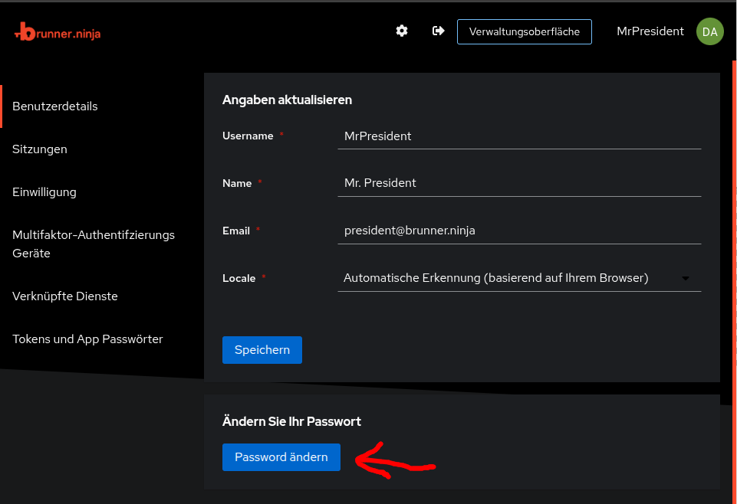Open Multifaktor-Authentifzierungs Geräte page
Viewport: 737px width, 504px height.
click(x=94, y=244)
